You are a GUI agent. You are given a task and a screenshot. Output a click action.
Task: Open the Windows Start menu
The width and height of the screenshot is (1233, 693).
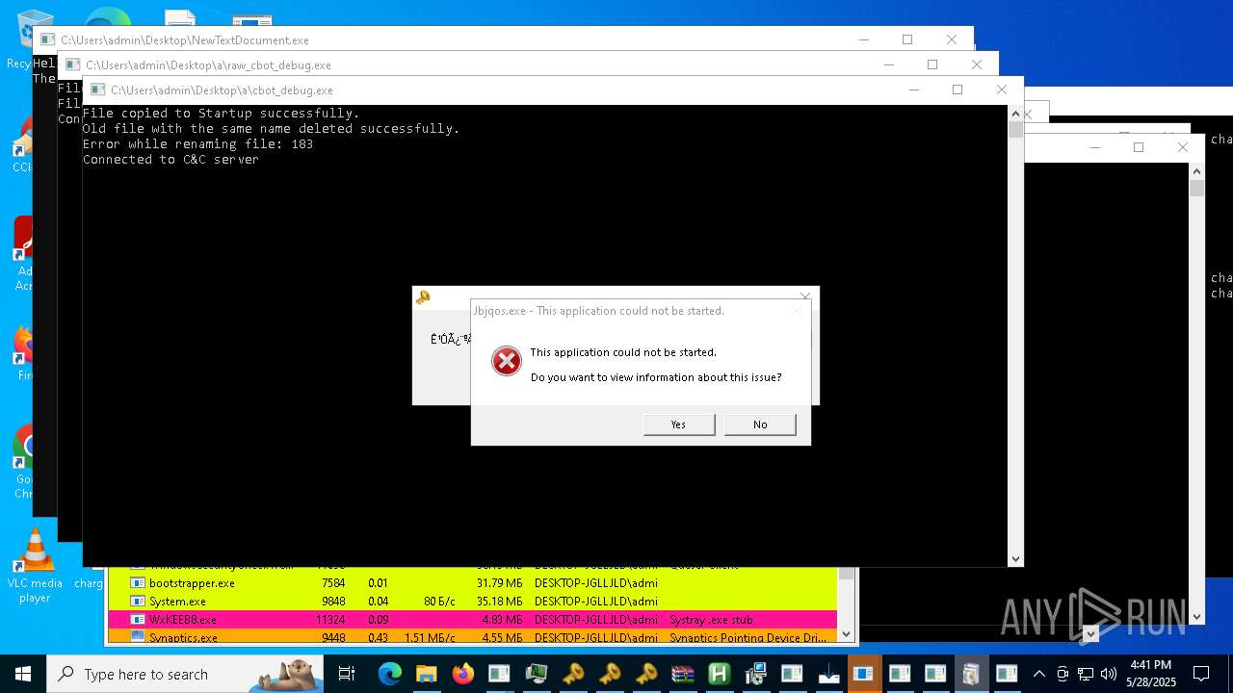[x=23, y=674]
